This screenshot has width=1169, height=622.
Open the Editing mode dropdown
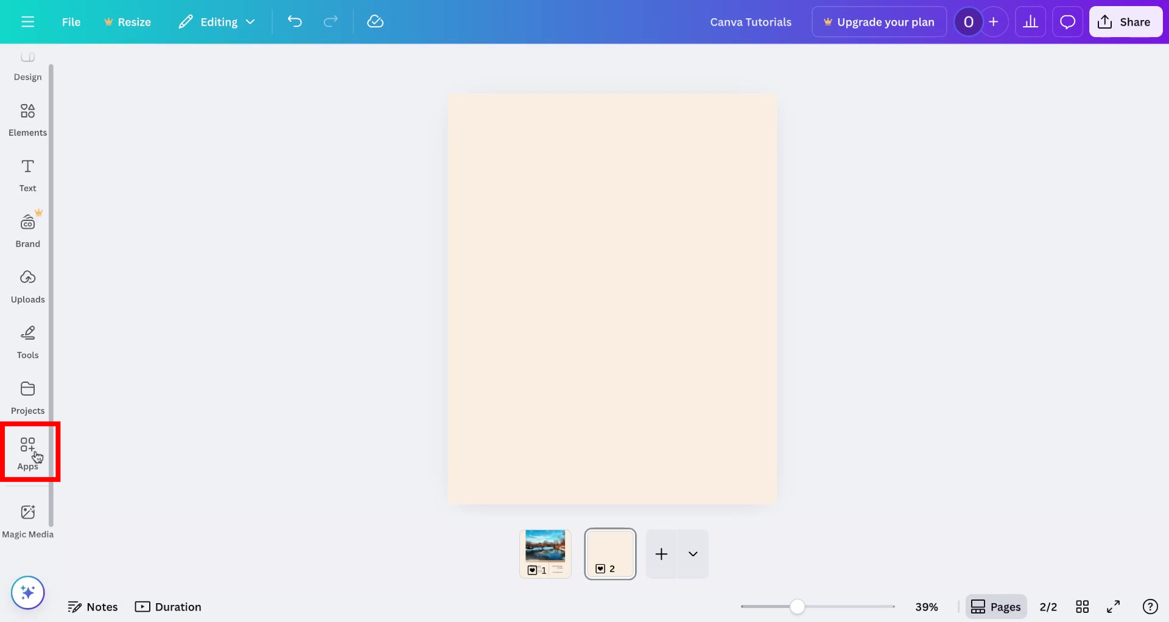pos(216,21)
